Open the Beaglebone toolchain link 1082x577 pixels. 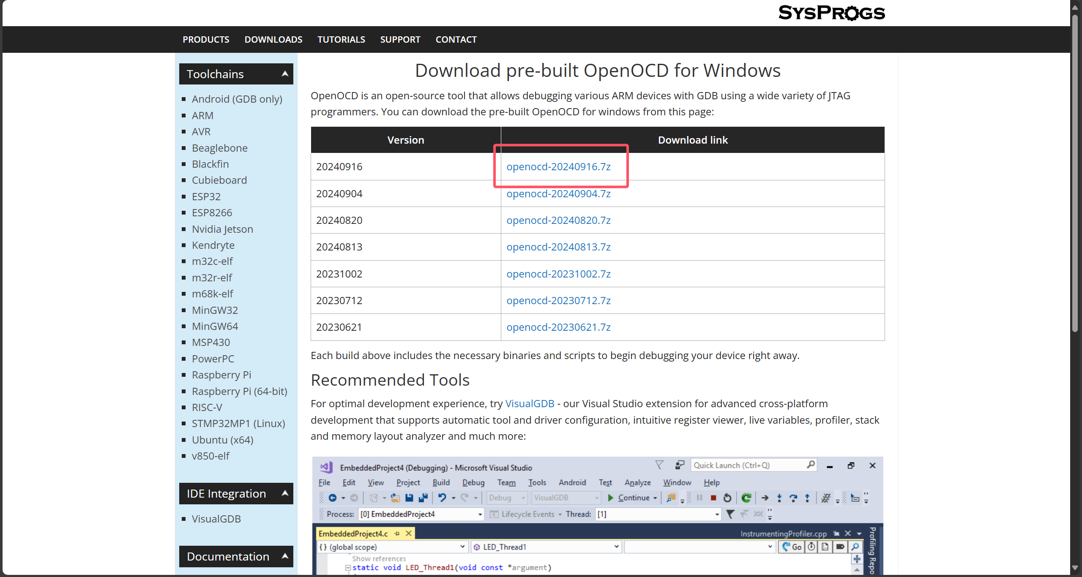219,148
